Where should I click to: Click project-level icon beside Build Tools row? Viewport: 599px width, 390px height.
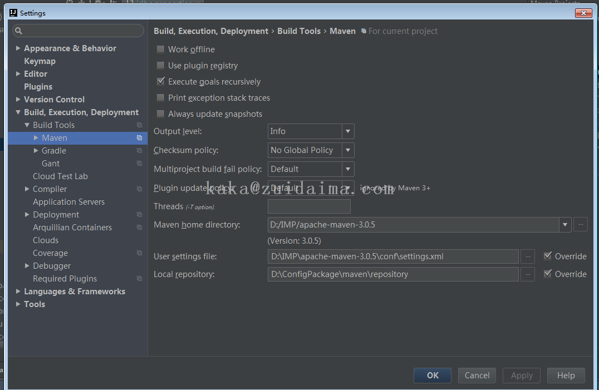click(139, 125)
